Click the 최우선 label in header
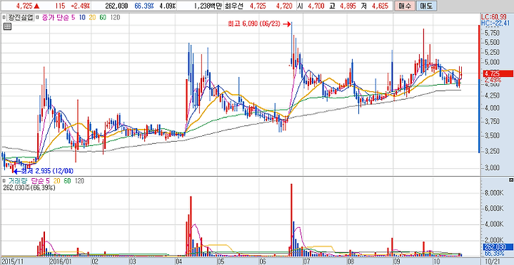Screen dimensions: 514x265 tap(235, 6)
